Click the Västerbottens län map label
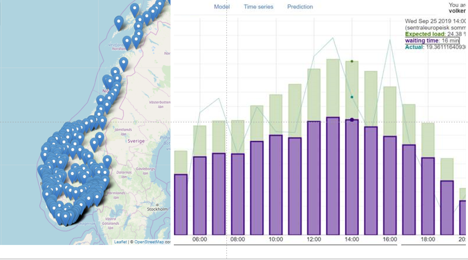Viewport: 468px width, 260px height. (160, 104)
